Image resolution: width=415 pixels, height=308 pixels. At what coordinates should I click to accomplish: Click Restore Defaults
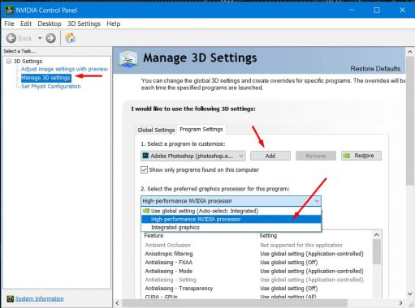(375, 69)
